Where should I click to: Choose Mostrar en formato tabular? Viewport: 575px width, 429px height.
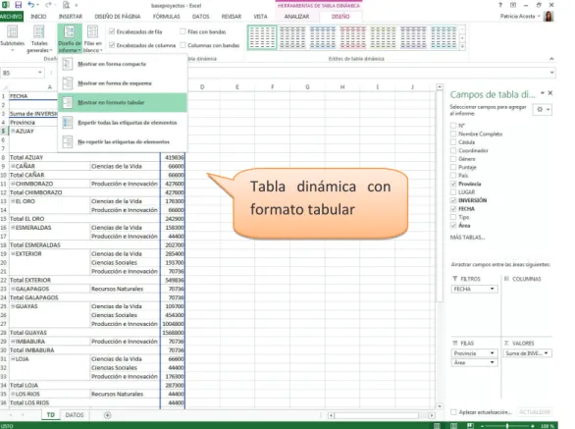(123, 102)
